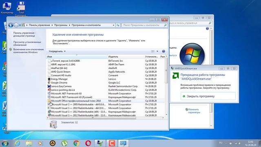Sort the list by the Установлено column header
The image size is (261, 147).
(152, 57)
